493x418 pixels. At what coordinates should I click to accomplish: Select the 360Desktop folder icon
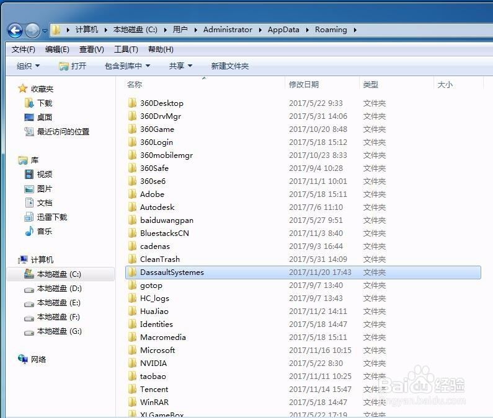pyautogui.click(x=132, y=103)
